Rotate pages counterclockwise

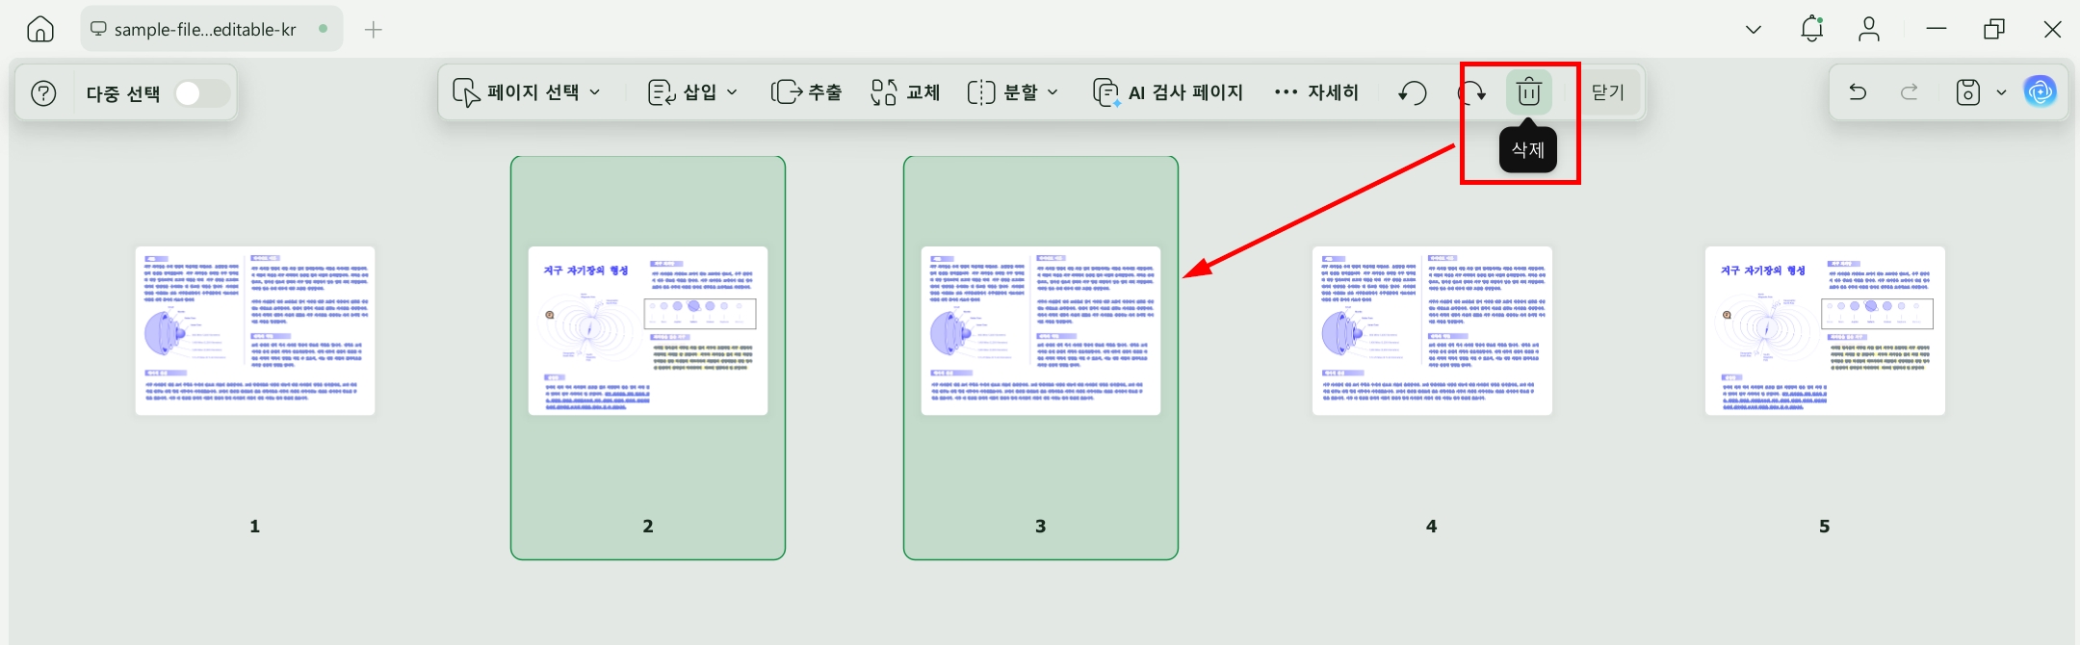coord(1413,92)
